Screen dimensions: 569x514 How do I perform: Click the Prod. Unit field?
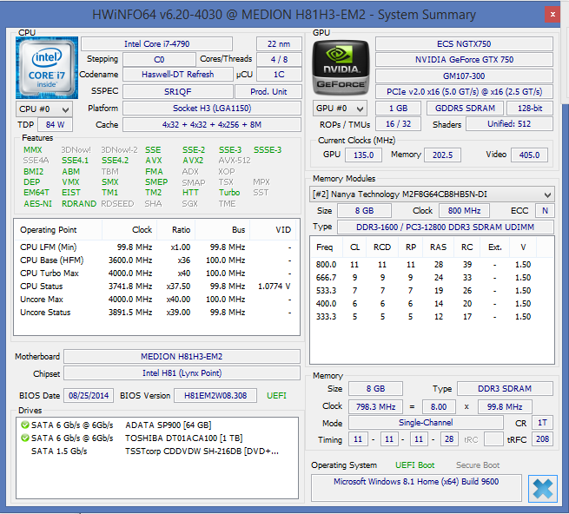(268, 92)
